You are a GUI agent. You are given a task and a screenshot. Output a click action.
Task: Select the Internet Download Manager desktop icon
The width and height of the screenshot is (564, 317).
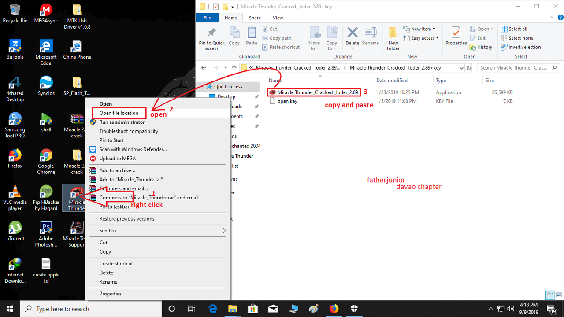[x=15, y=271]
